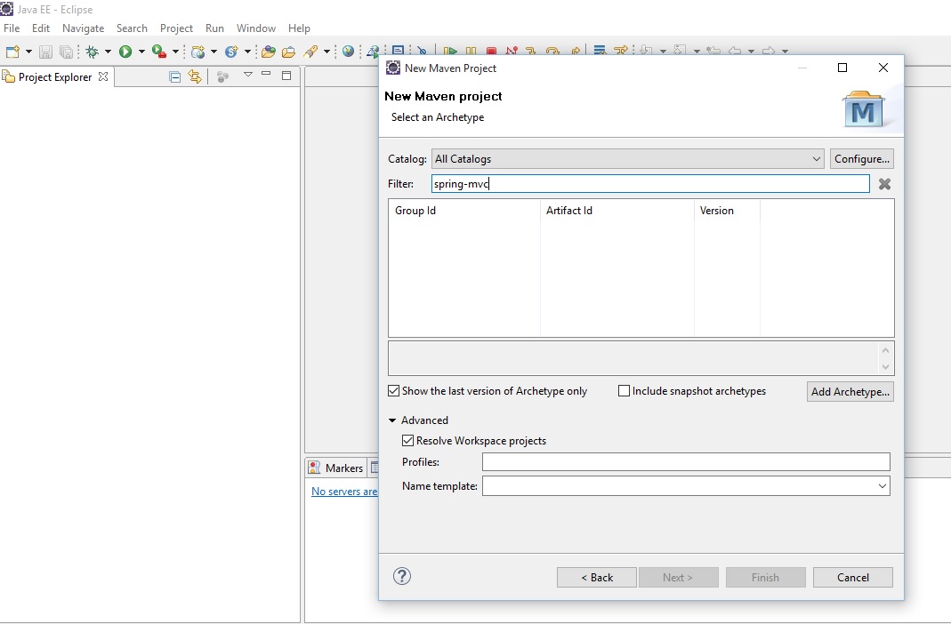
Task: Open the Window menu
Action: pos(256,28)
